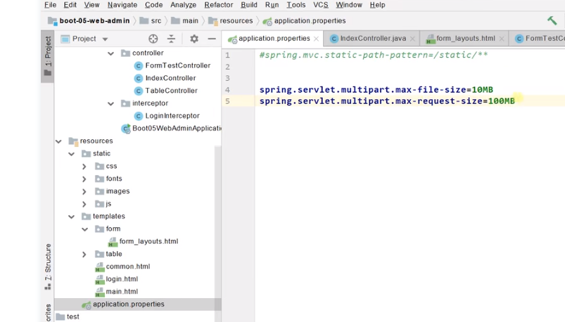Open the Refactor menu
The image size is (565, 322).
tap(218, 5)
